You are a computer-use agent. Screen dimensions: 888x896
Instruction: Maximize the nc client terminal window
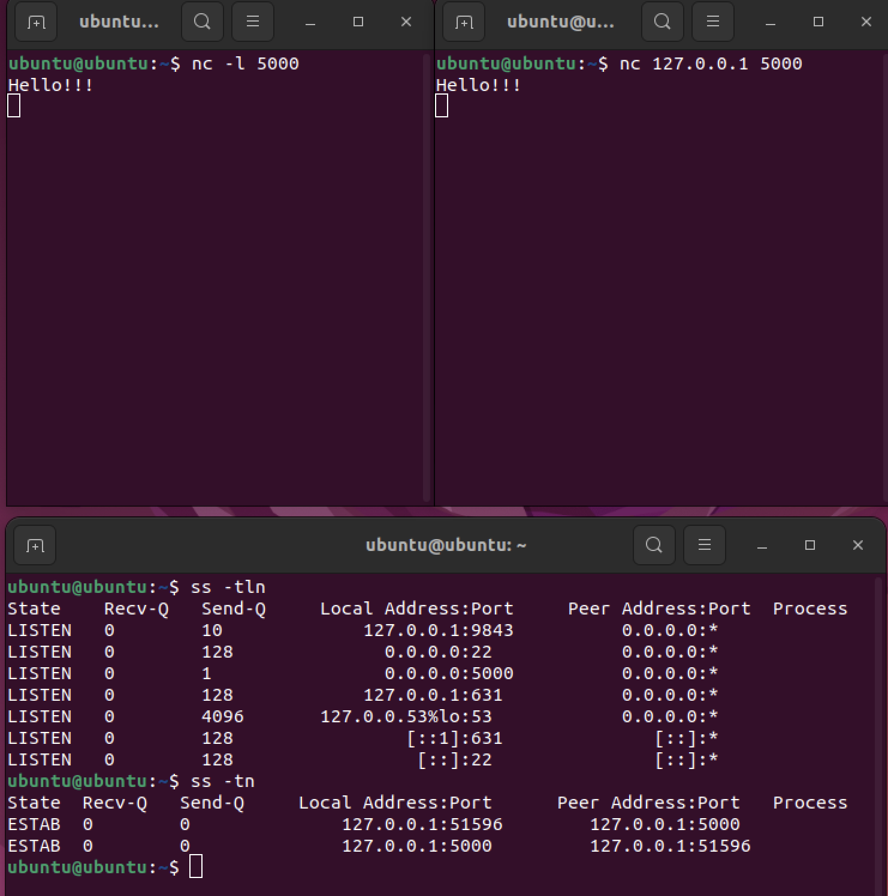click(818, 22)
